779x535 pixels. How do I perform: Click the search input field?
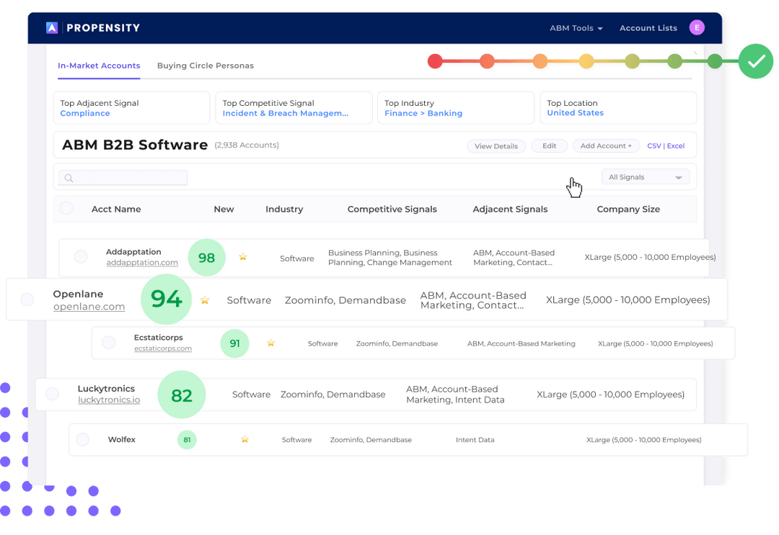[123, 177]
